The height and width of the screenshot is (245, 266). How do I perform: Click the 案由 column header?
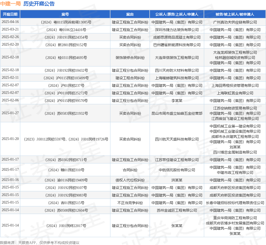(x=130, y=14)
